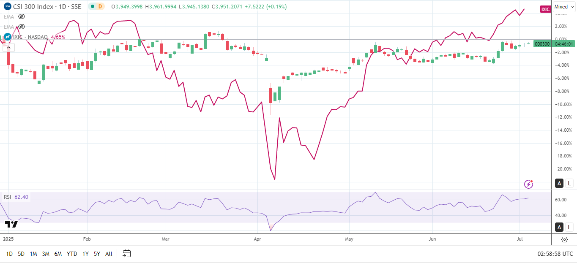
Task: Open chart settings hexagon icon
Action: [564, 239]
